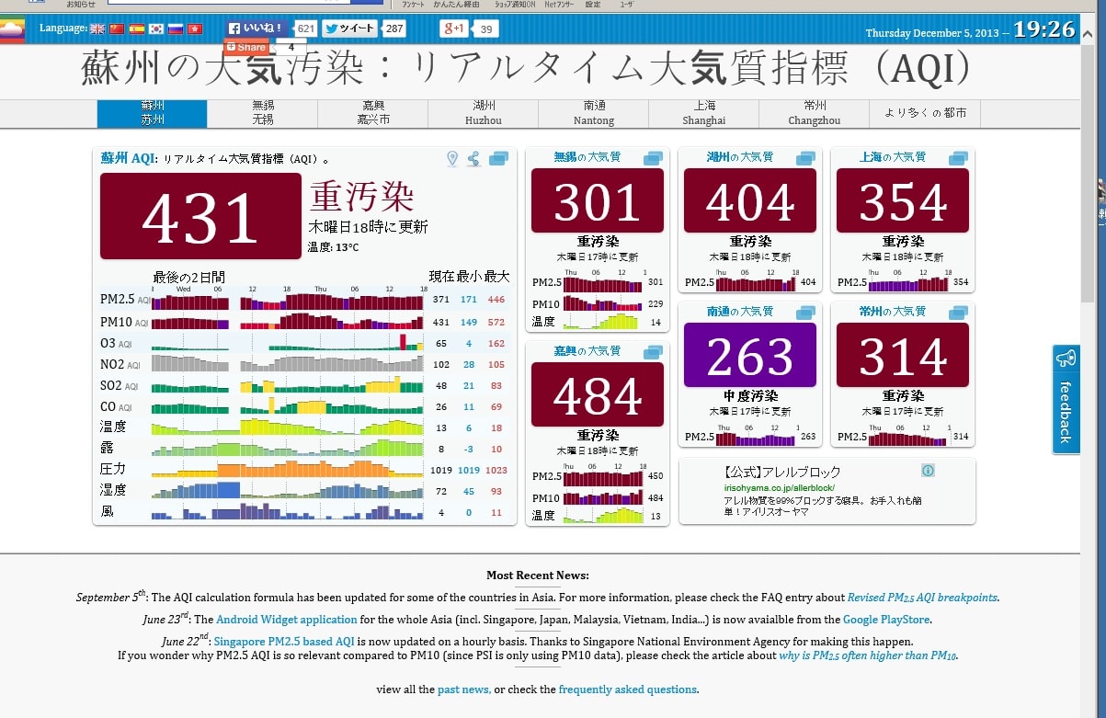Click the Facebook いいね! button

pos(257,28)
